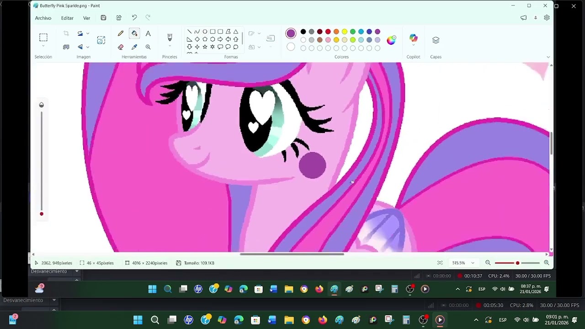This screenshot has height=329, width=585.
Task: Collapse the ribbon with the chevron
Action: point(548,57)
